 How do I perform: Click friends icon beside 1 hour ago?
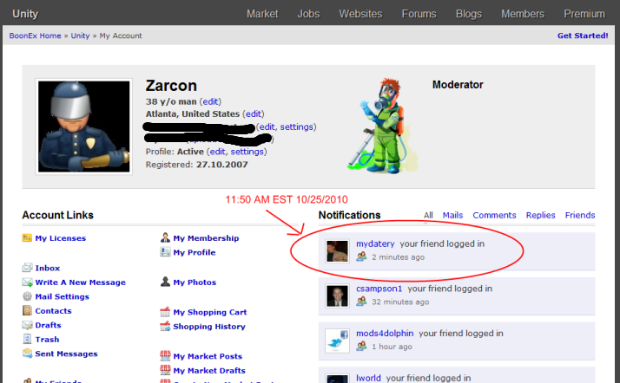click(361, 347)
